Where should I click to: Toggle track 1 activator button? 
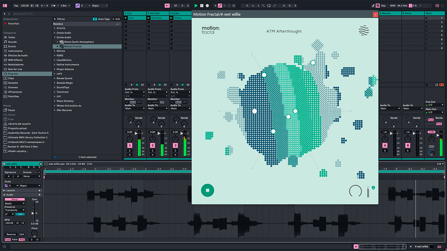[130, 145]
